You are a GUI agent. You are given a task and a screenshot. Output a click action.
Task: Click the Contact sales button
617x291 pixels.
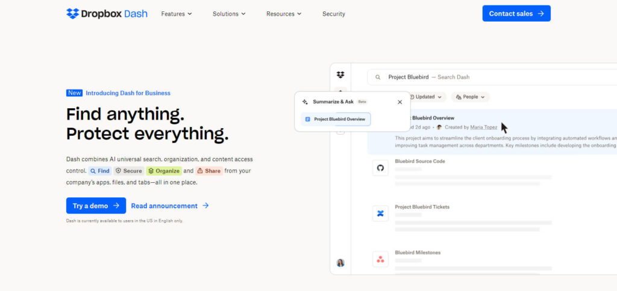[x=516, y=13]
